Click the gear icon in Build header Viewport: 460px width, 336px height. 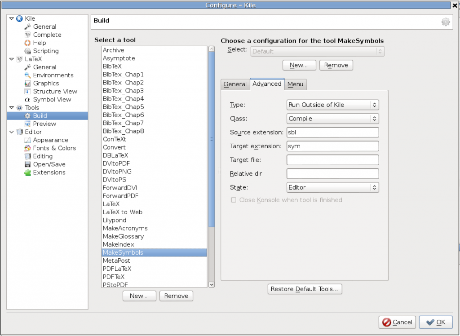coord(446,22)
